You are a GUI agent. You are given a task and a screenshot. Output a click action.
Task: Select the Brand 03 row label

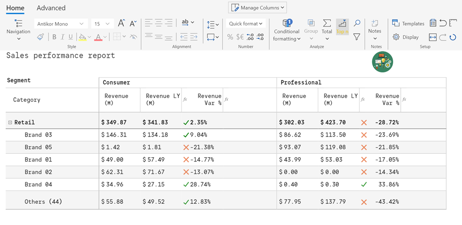38,135
